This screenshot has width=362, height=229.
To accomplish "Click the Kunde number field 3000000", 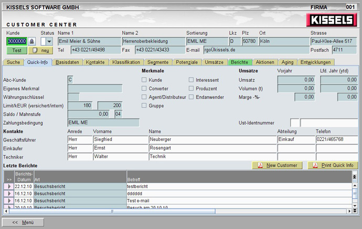I will (x=17, y=41).
